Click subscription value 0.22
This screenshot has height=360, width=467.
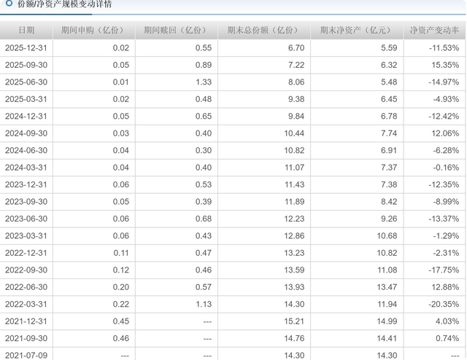(x=121, y=305)
